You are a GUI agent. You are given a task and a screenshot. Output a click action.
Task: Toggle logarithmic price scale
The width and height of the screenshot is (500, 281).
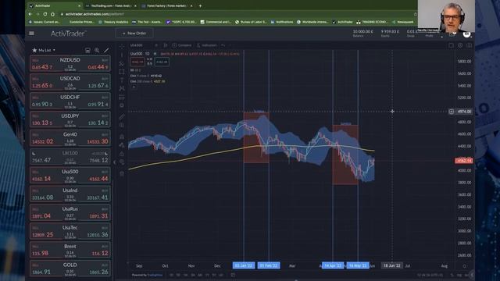point(459,275)
